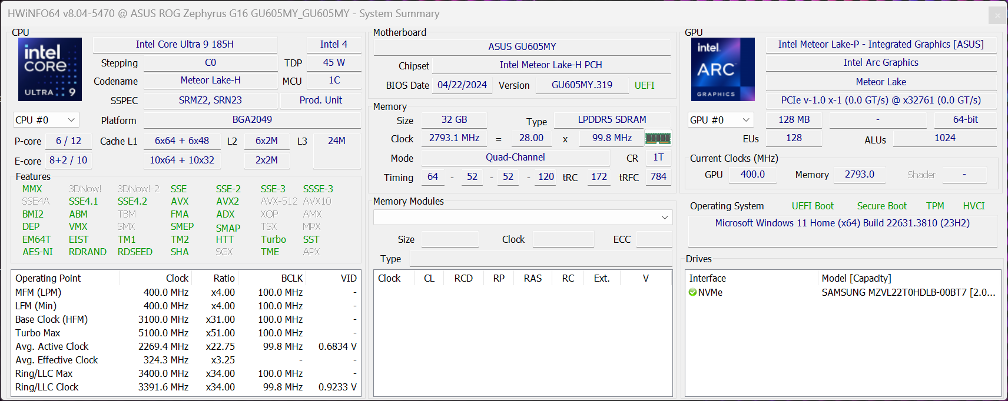The height and width of the screenshot is (401, 1008).
Task: Click the memory module chip icon
Action: pyautogui.click(x=658, y=138)
